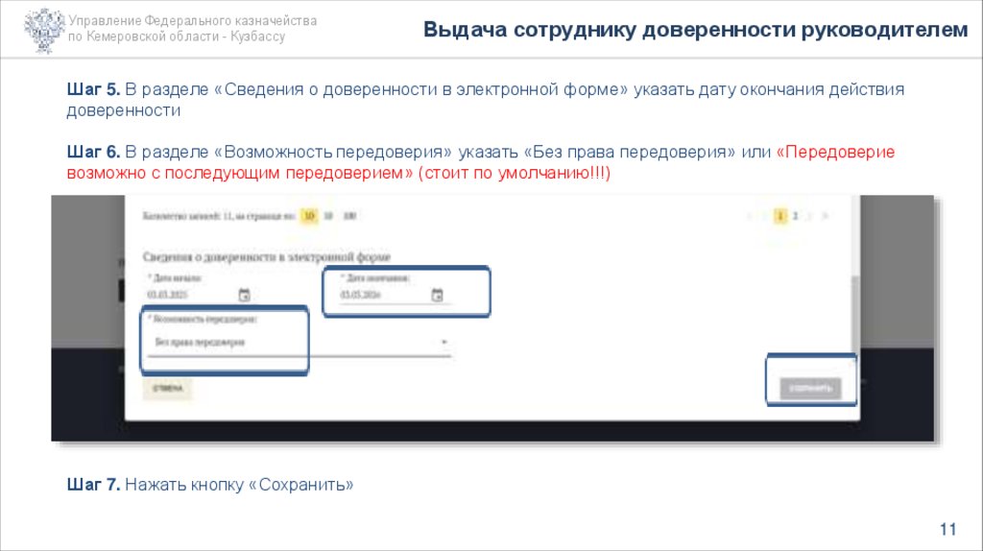Go to page 1 in pagination
This screenshot has height=551, width=983.
pos(779,216)
